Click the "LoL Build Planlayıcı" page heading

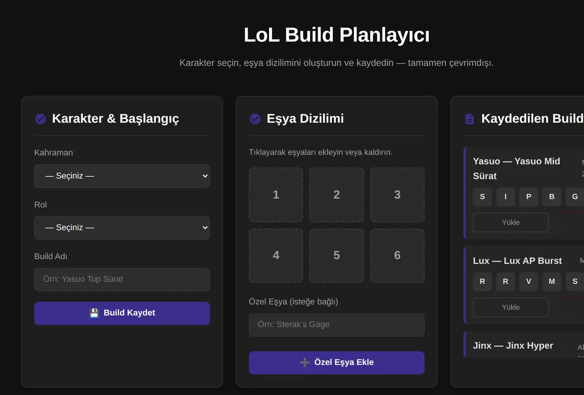click(337, 35)
